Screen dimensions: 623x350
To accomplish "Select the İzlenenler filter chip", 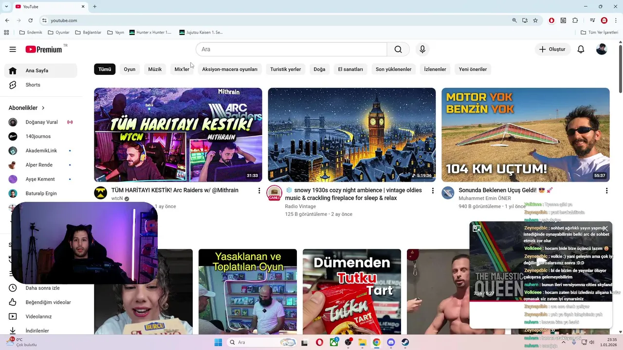I will [x=435, y=69].
